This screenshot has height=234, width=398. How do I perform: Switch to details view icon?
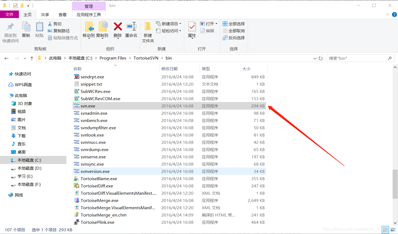[385, 230]
